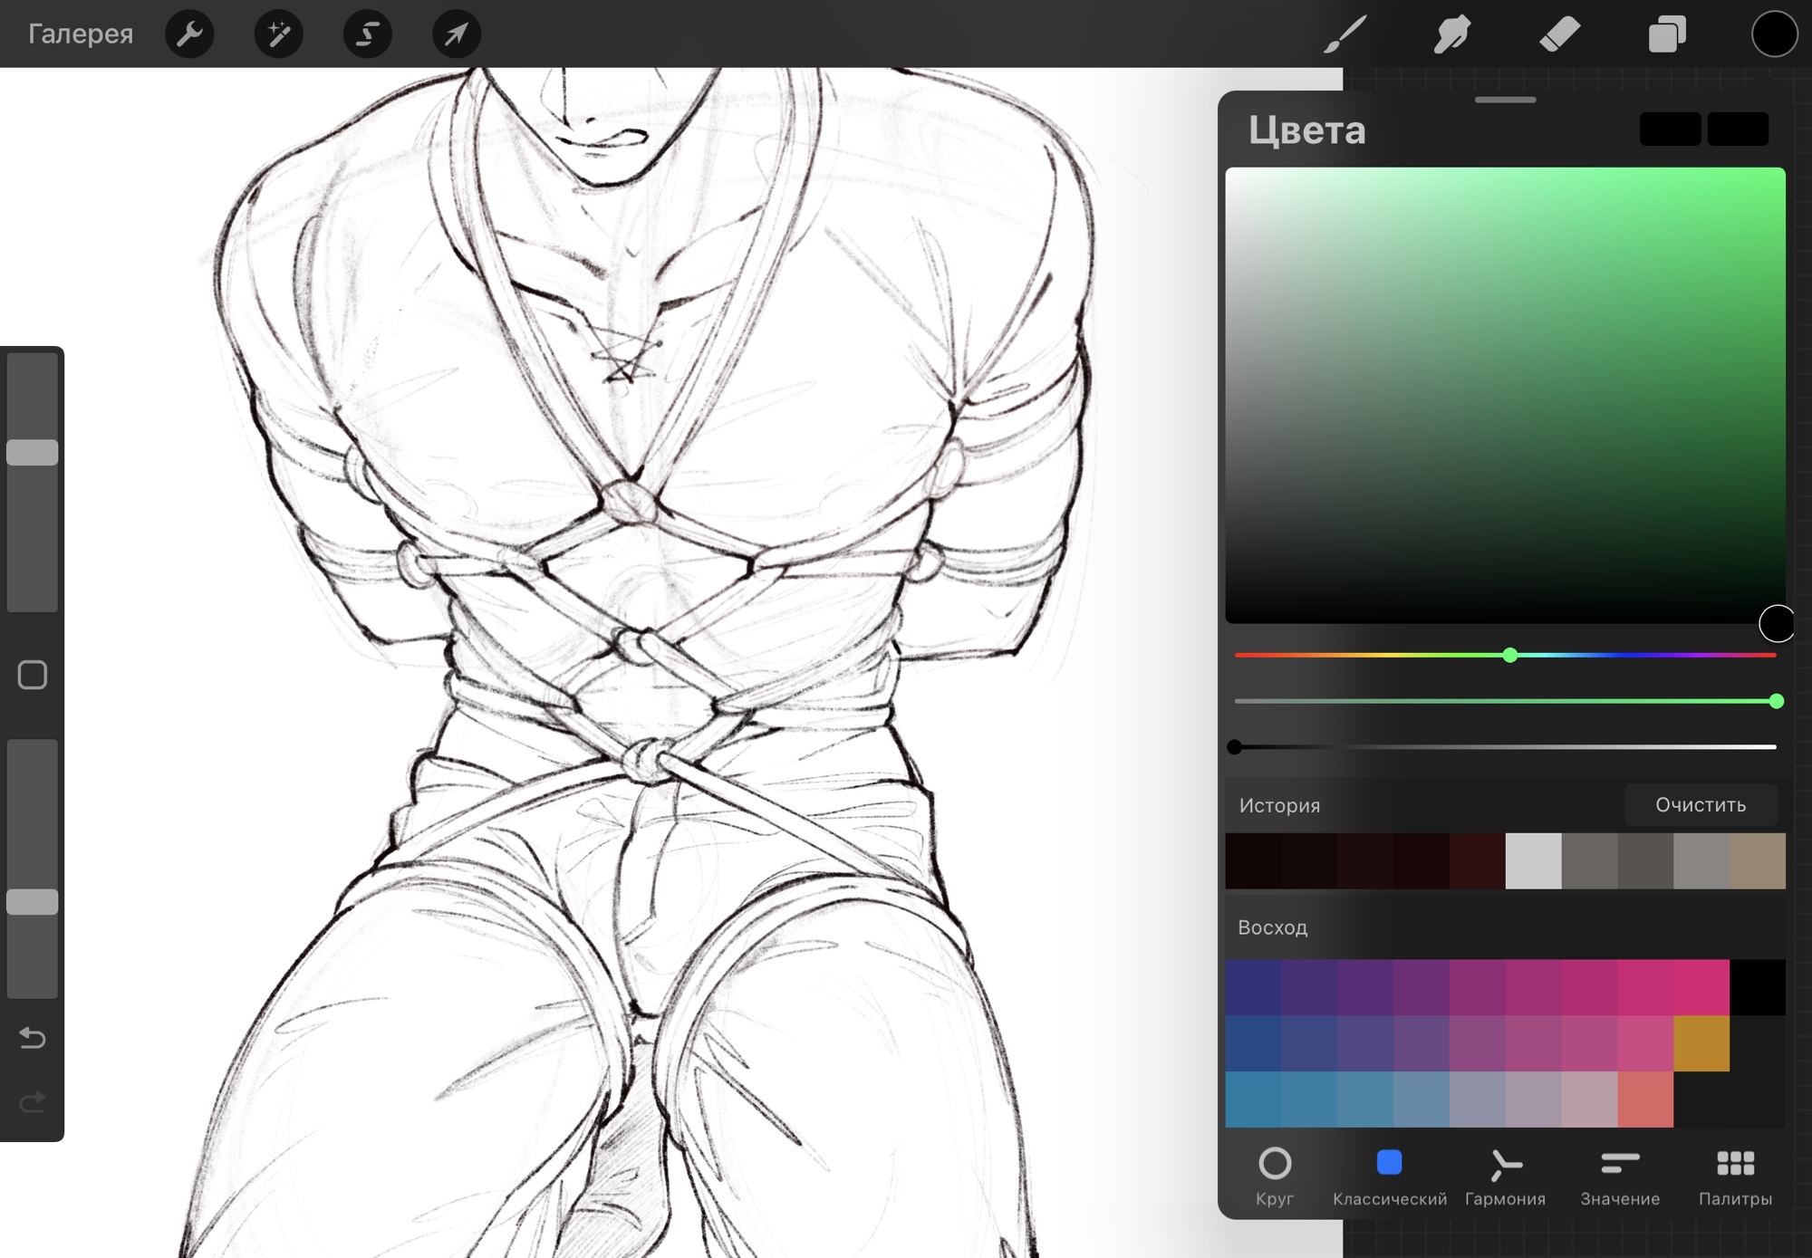Click Очистить to clear color history
Viewport: 1812px width, 1258px height.
[x=1700, y=805]
